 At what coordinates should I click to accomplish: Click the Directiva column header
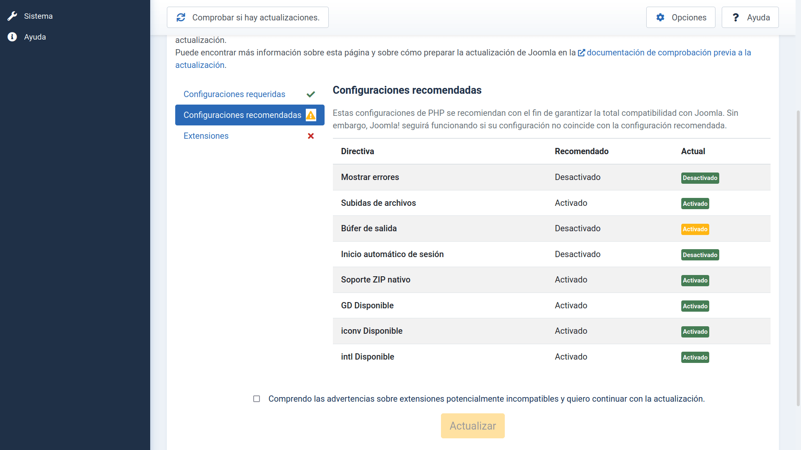click(358, 151)
